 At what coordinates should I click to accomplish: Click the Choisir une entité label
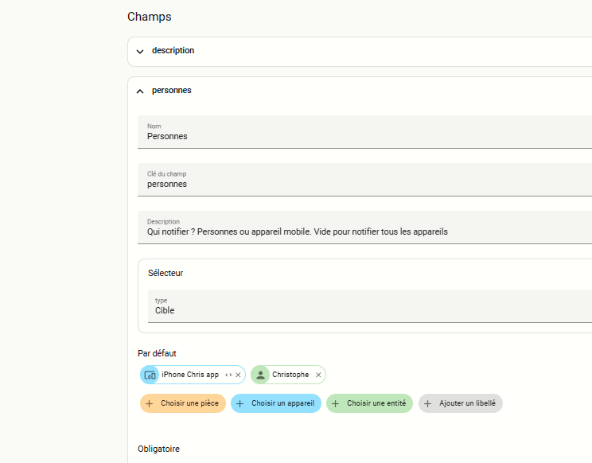tap(376, 403)
